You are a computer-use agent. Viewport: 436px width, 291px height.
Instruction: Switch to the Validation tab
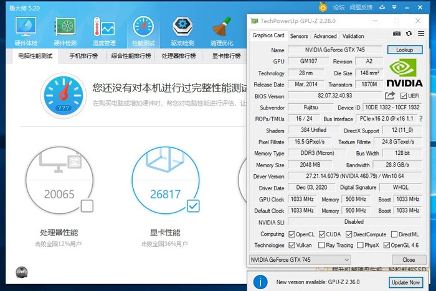(353, 36)
